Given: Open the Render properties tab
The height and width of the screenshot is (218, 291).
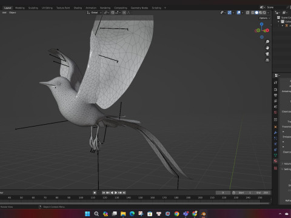Looking at the screenshot, I should (275, 90).
